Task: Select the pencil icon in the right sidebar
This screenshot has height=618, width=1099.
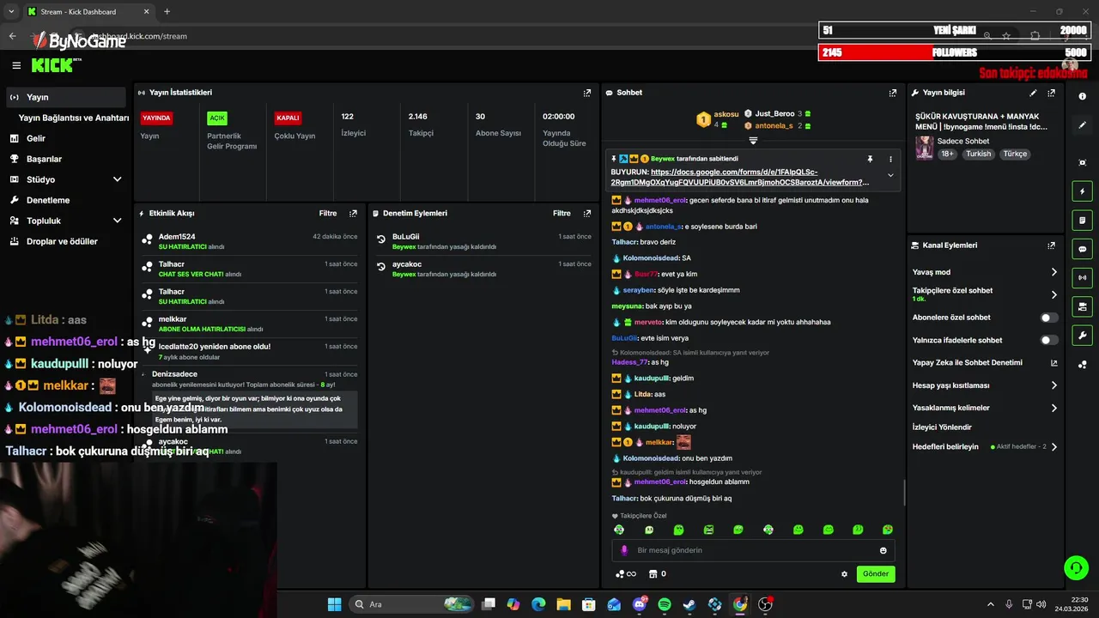Action: click(x=1082, y=125)
